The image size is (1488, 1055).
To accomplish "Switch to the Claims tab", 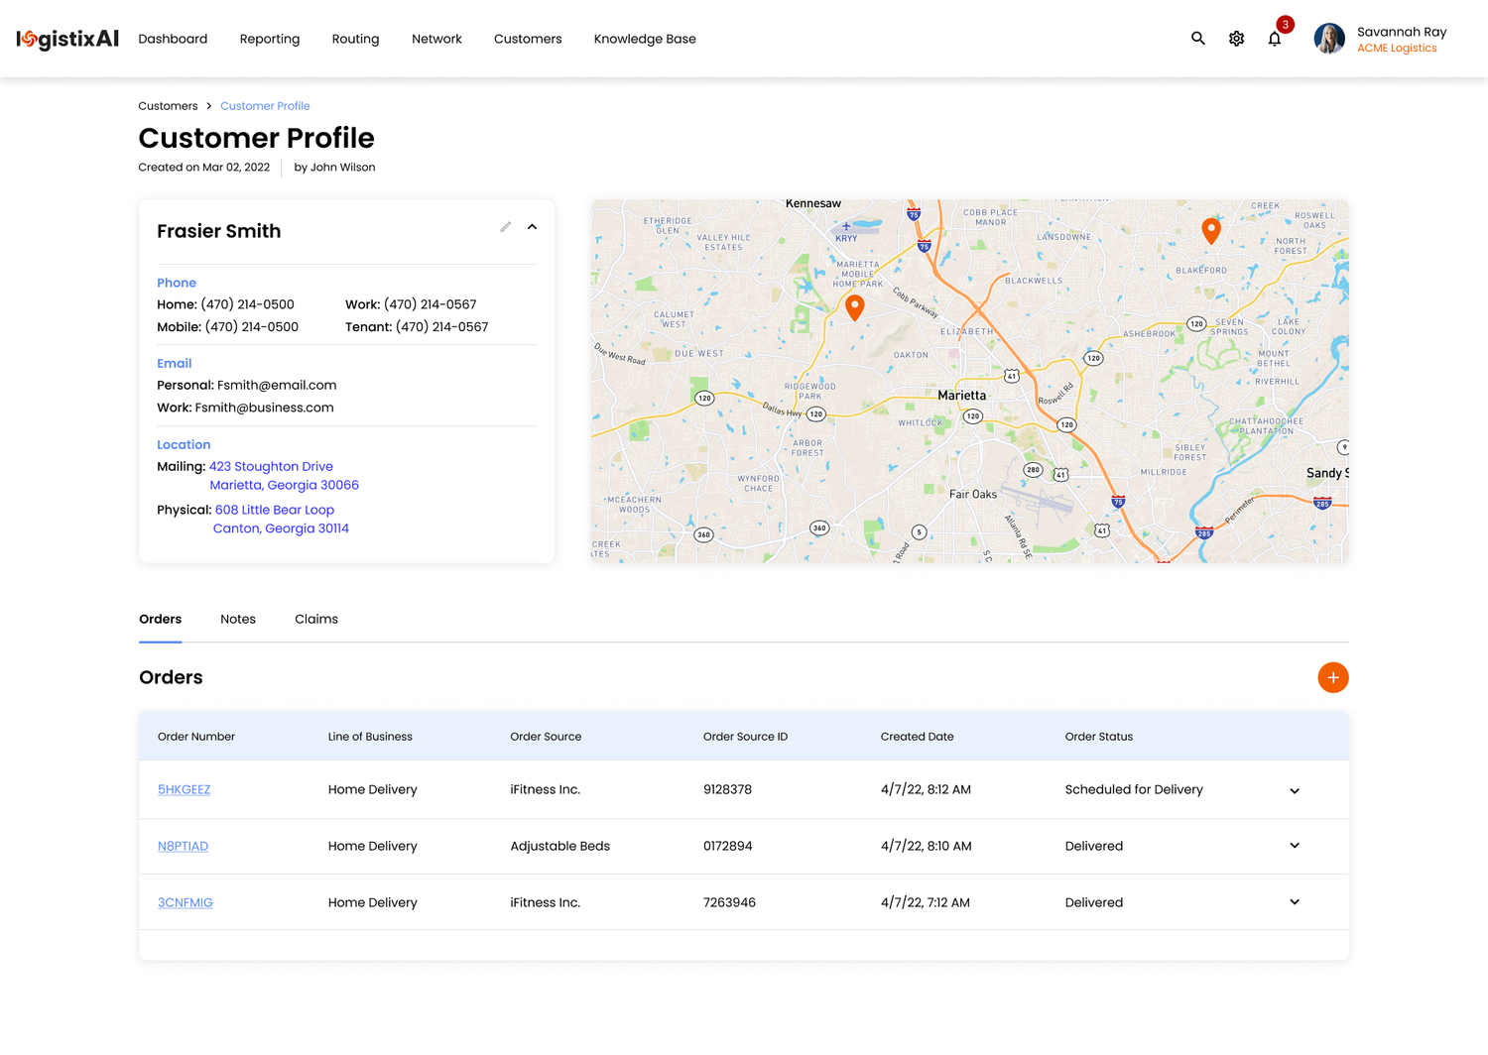I will coord(316,619).
